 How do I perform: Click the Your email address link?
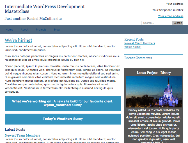pyautogui.click(x=171, y=16)
